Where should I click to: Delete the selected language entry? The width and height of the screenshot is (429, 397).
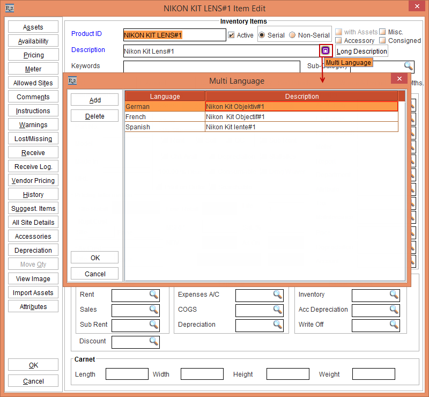(95, 116)
